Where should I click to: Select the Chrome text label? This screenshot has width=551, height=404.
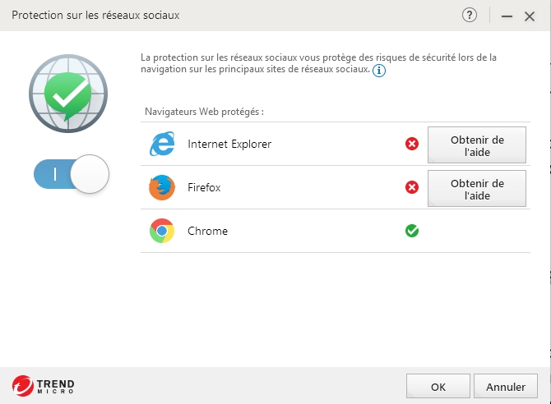(208, 231)
